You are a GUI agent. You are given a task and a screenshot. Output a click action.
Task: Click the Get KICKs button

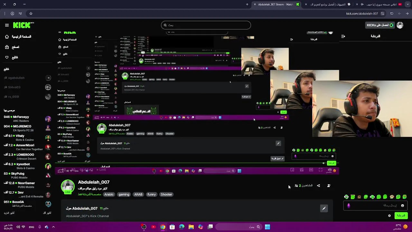tap(380, 25)
